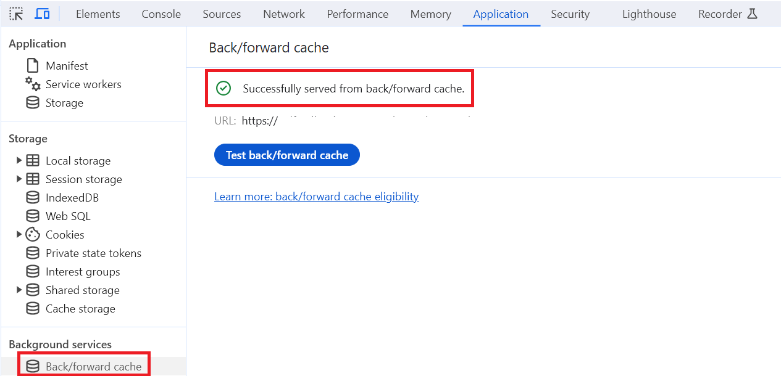
Task: Expand the Cookies tree arrow
Action: 19,234
